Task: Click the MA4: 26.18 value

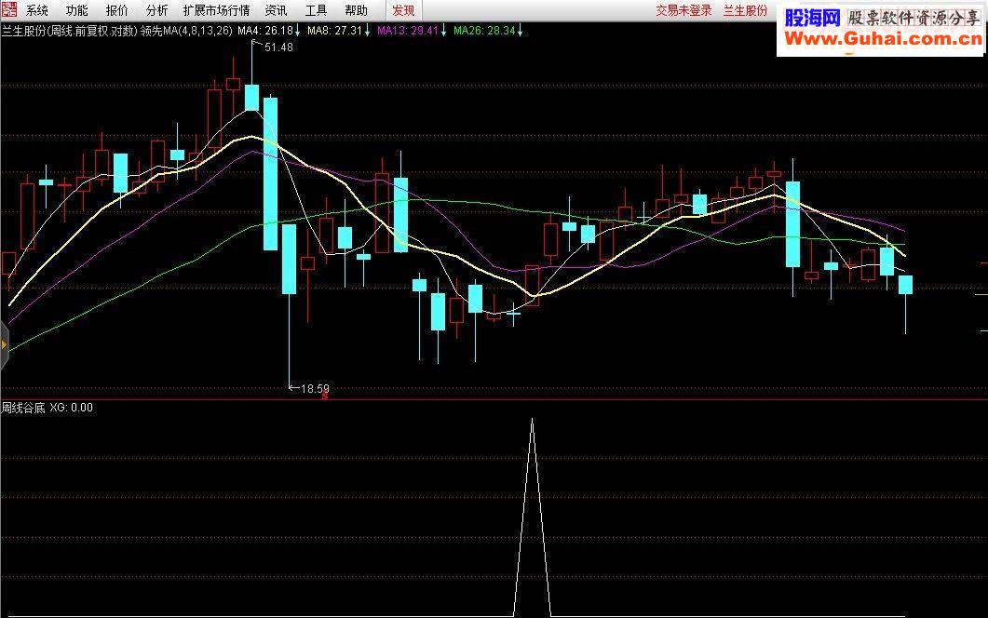Action: (x=265, y=30)
